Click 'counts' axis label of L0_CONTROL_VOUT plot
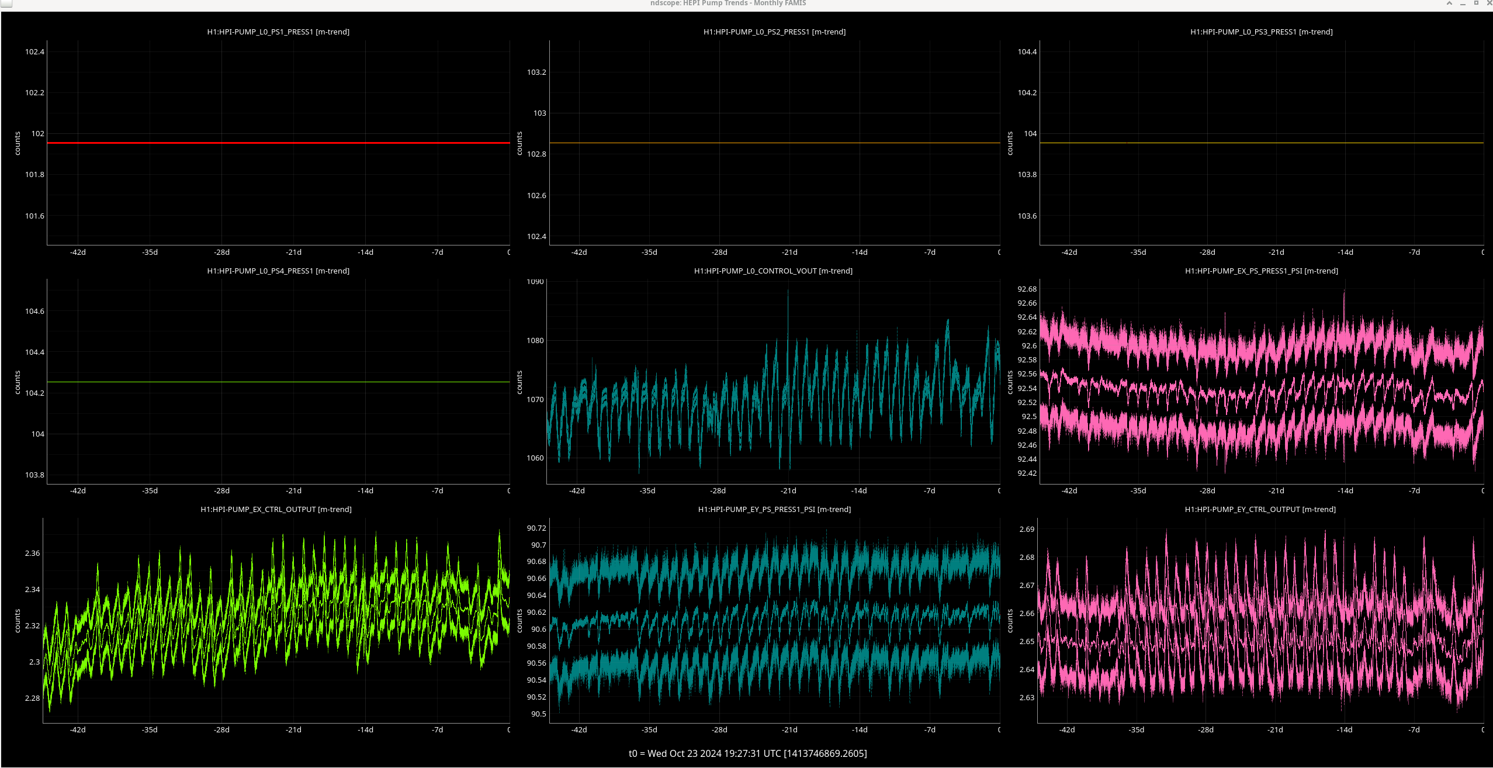 (519, 382)
